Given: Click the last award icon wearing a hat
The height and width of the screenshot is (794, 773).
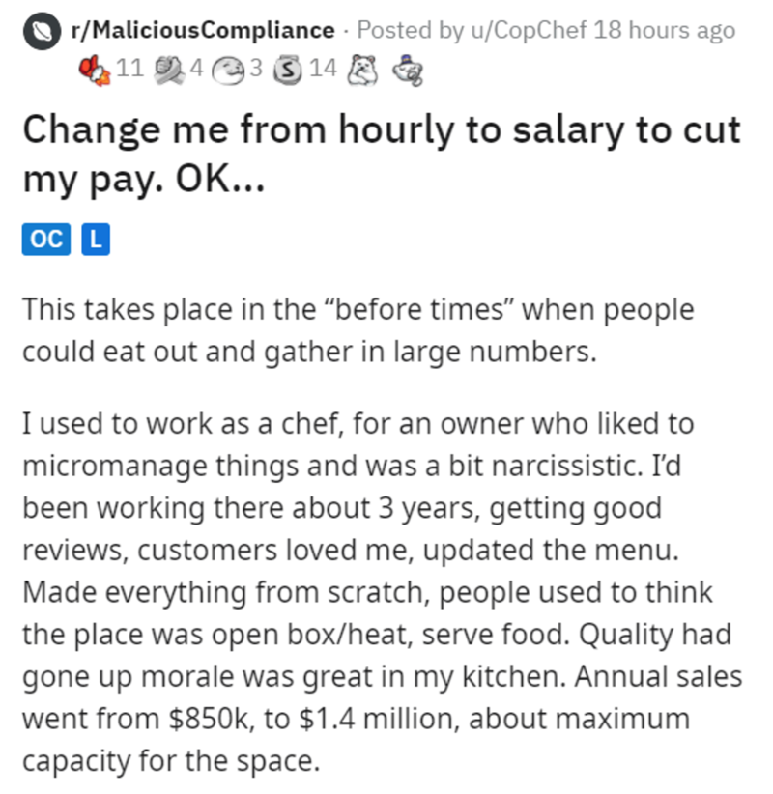Looking at the screenshot, I should [x=408, y=69].
